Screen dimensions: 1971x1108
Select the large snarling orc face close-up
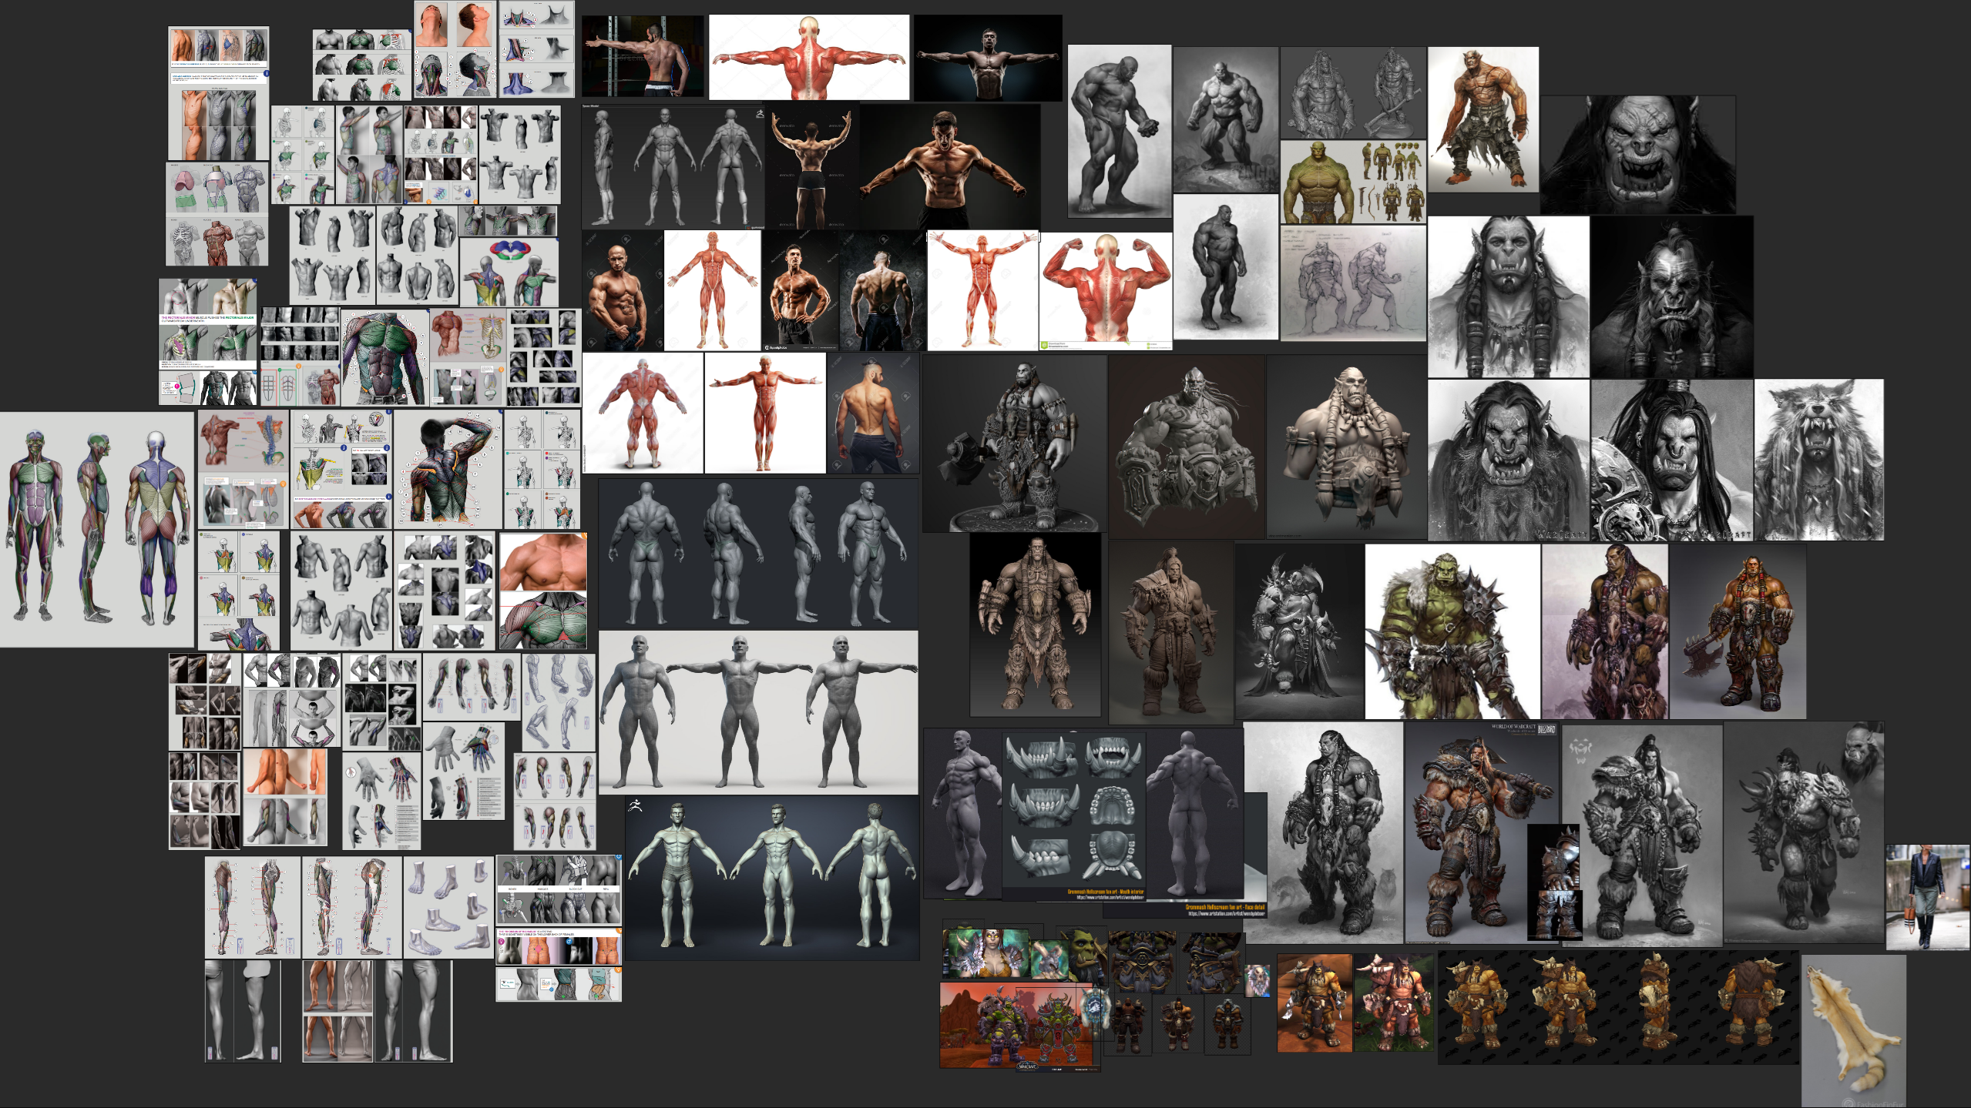click(1637, 155)
